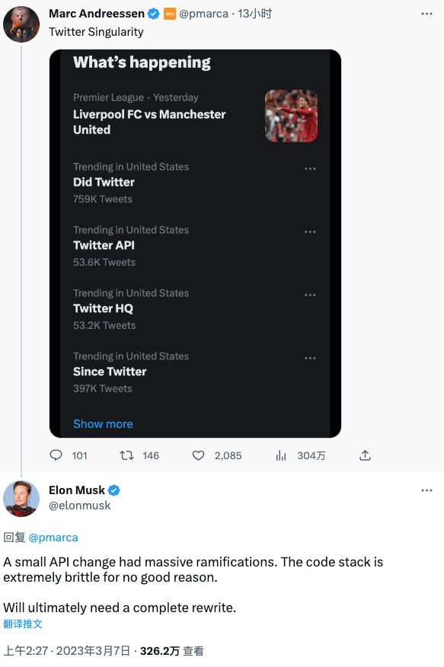Click Elon Musk's verified badge
This screenshot has width=444, height=667.
click(114, 490)
